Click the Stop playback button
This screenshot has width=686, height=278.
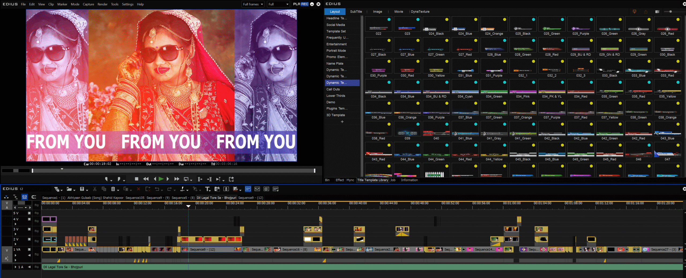click(x=136, y=179)
